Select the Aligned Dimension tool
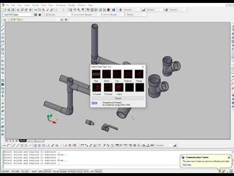This screenshot has height=176, width=234. 87,145
